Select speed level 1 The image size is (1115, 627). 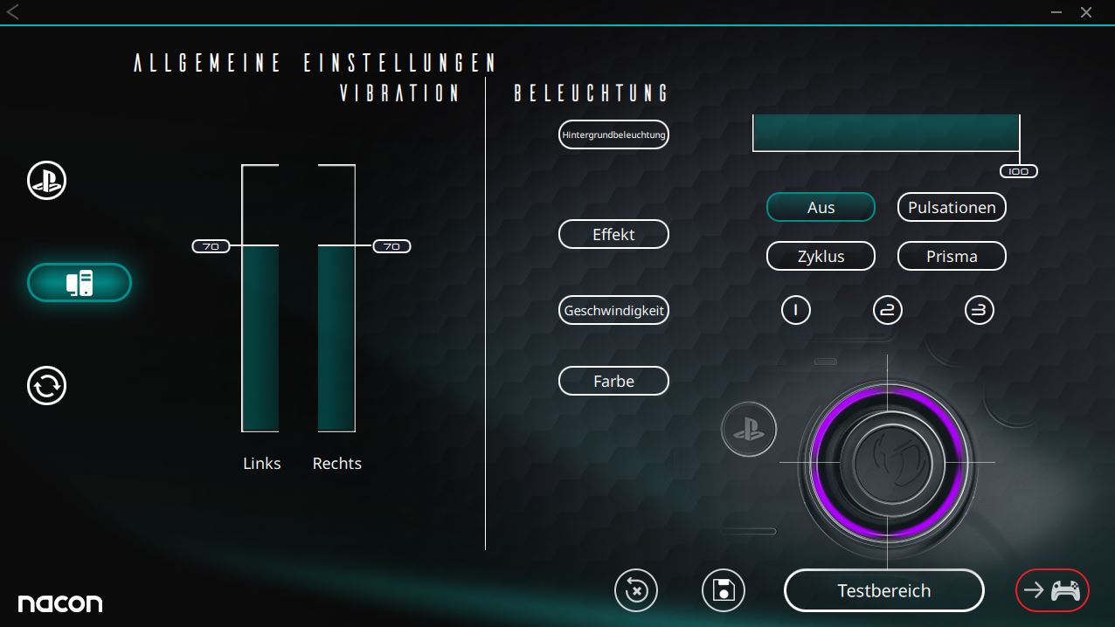click(796, 310)
